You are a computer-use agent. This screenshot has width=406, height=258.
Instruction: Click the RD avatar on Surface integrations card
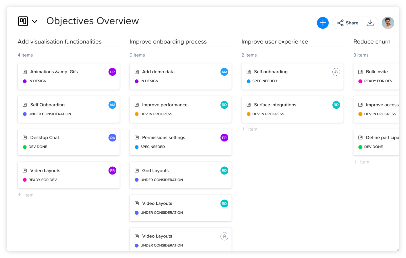coord(336,105)
